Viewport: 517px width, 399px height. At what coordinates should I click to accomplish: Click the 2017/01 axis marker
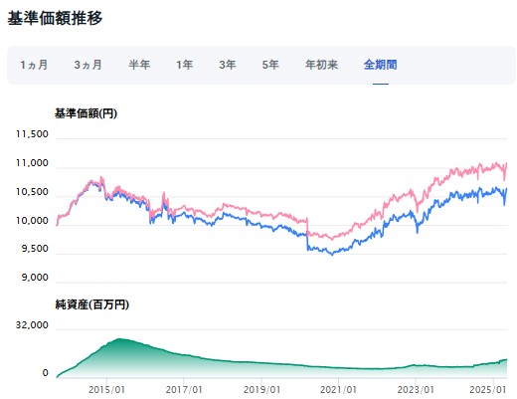pos(184,389)
